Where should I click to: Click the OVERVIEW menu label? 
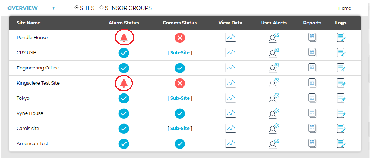(x=23, y=8)
